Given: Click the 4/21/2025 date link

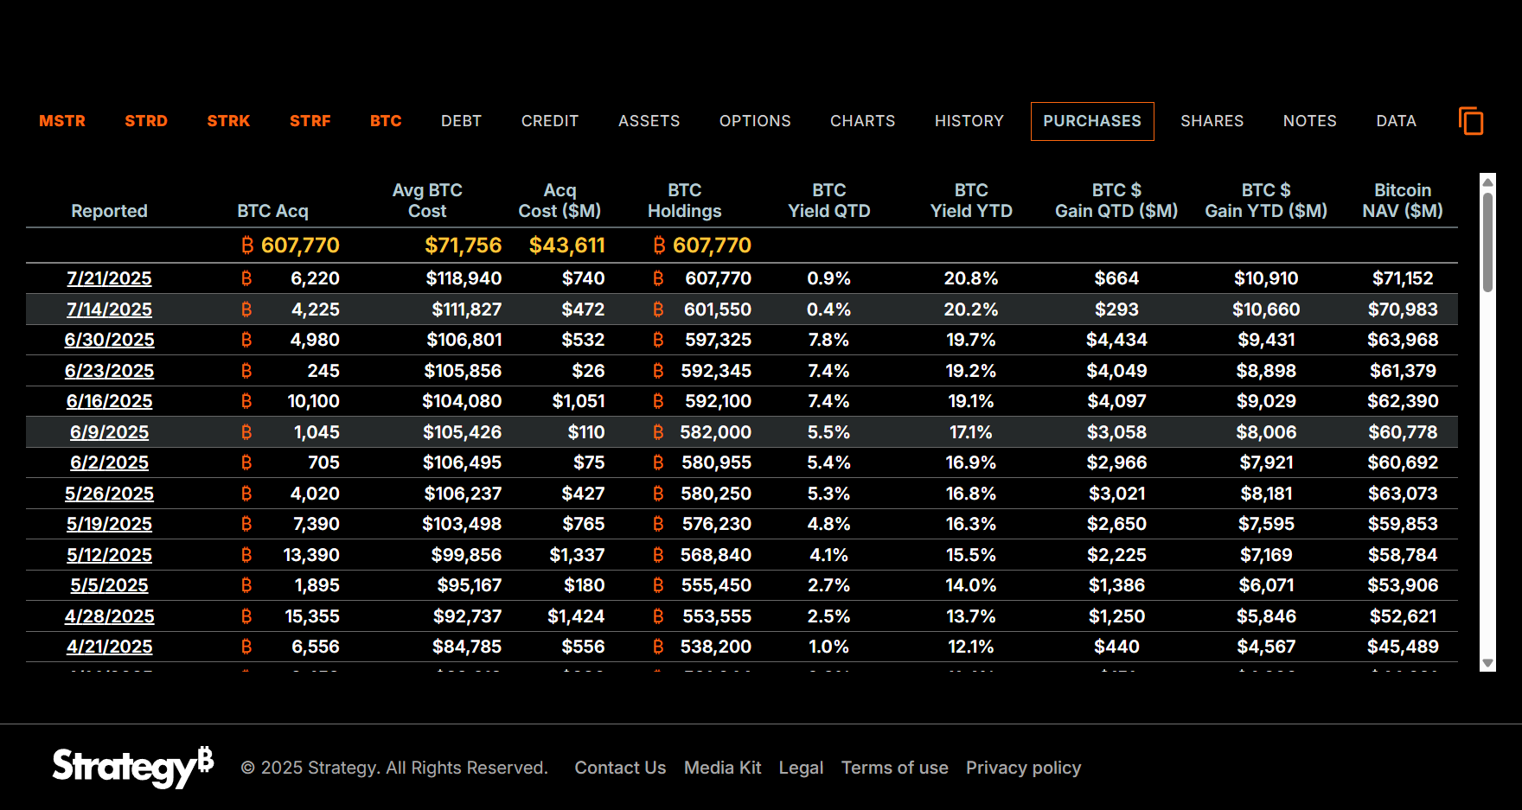Looking at the screenshot, I should tap(109, 647).
